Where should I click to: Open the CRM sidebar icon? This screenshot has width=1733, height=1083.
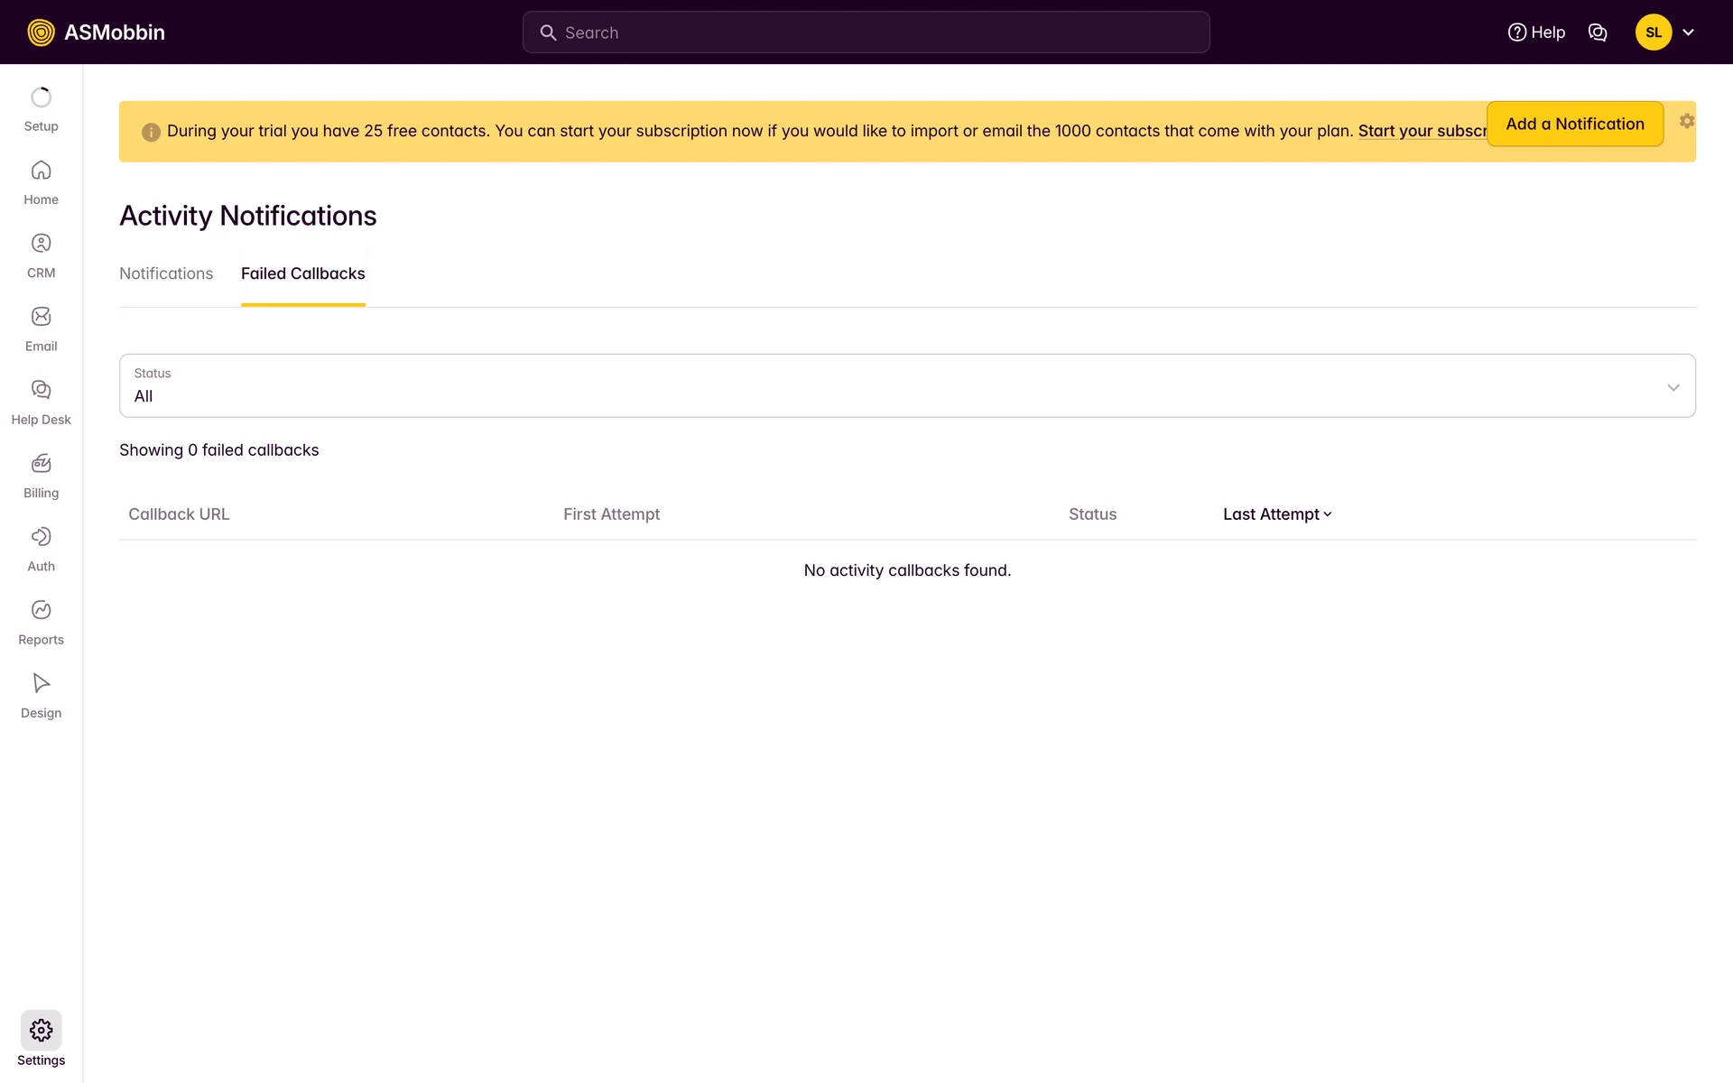[41, 255]
